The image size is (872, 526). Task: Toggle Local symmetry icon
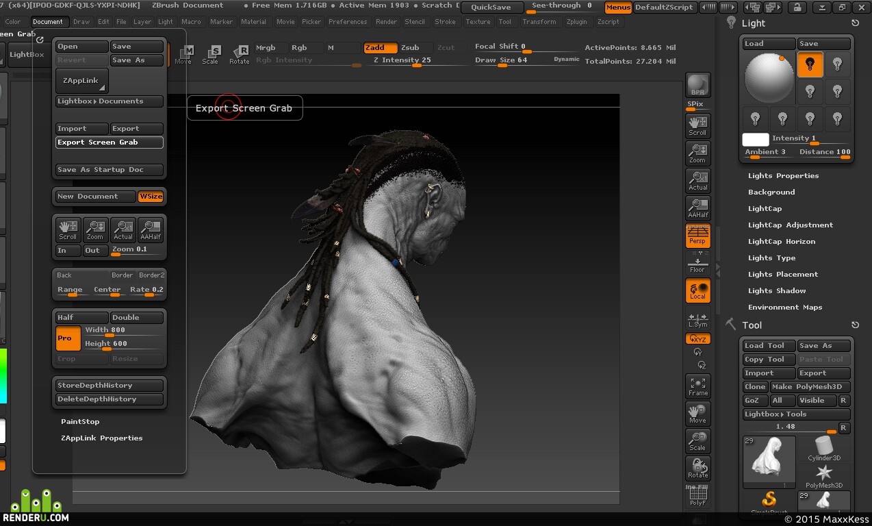coord(697,290)
